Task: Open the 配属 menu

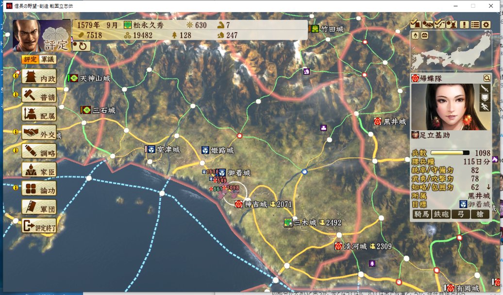Action: click(39, 115)
